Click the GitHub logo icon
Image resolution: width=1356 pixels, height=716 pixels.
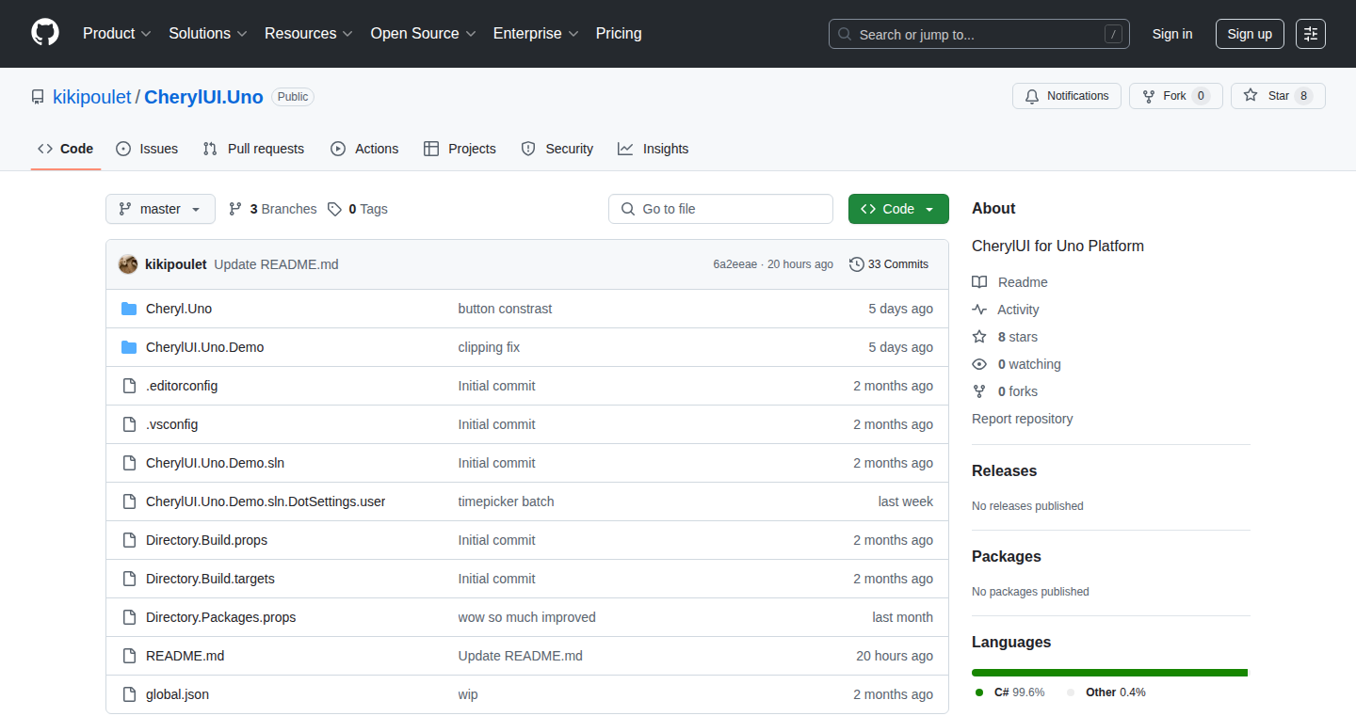[45, 34]
